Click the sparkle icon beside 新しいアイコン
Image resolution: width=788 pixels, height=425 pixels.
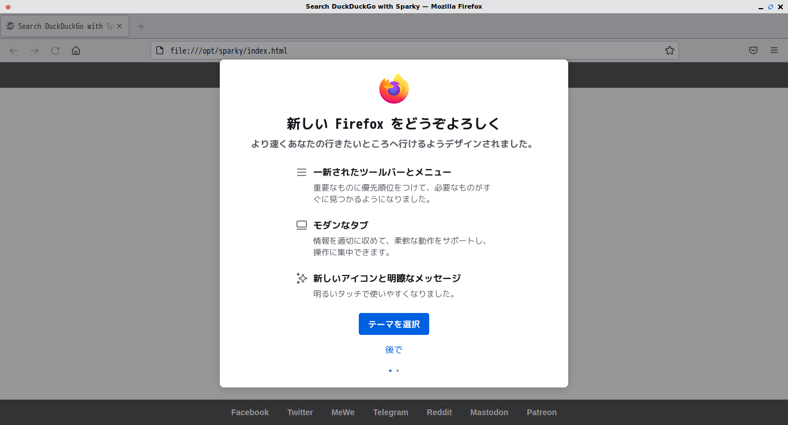tap(302, 278)
